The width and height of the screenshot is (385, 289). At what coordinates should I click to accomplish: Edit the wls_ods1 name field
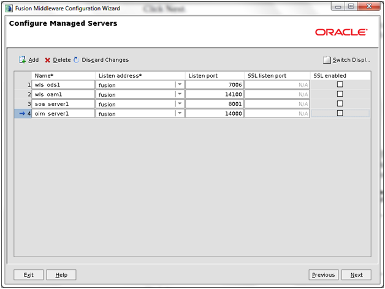click(x=63, y=84)
